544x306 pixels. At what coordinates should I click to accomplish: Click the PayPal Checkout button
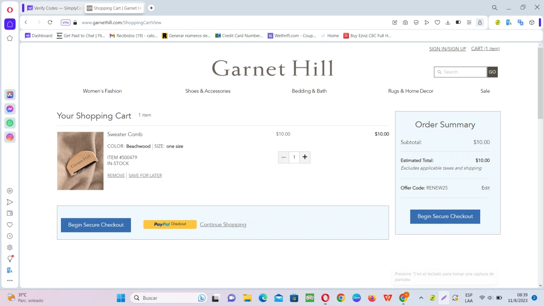pos(170,224)
